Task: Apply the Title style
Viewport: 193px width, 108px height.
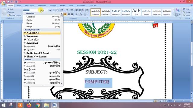Action: [x=136, y=12]
